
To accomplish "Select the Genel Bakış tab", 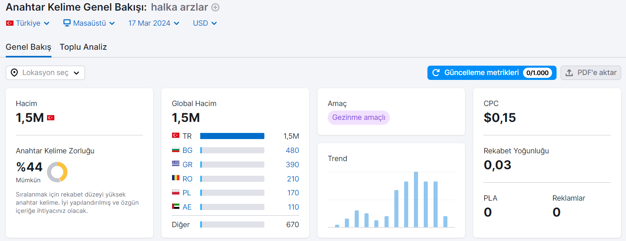I will point(29,47).
